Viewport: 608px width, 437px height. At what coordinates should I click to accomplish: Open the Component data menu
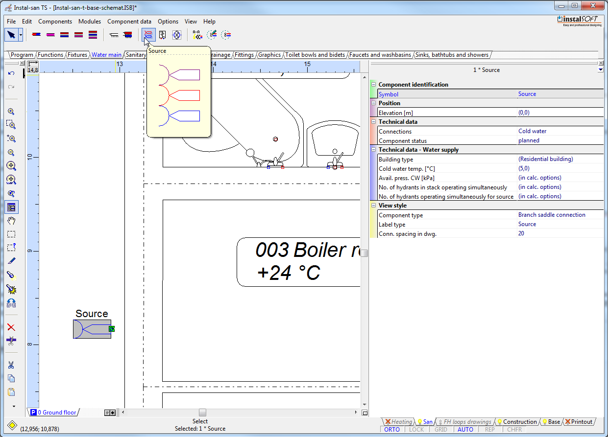[129, 22]
